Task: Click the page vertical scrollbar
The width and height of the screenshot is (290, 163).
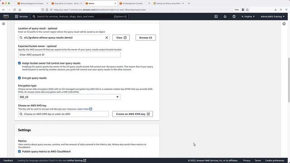Action: click(x=289, y=80)
